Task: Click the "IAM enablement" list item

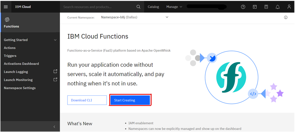Action: tap(141, 123)
